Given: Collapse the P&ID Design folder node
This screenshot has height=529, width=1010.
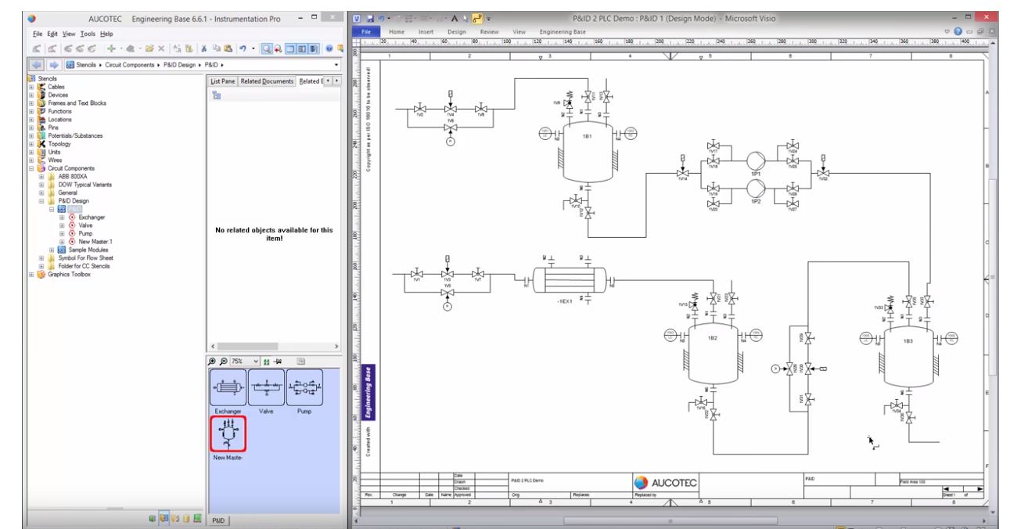Looking at the screenshot, I should click(41, 200).
